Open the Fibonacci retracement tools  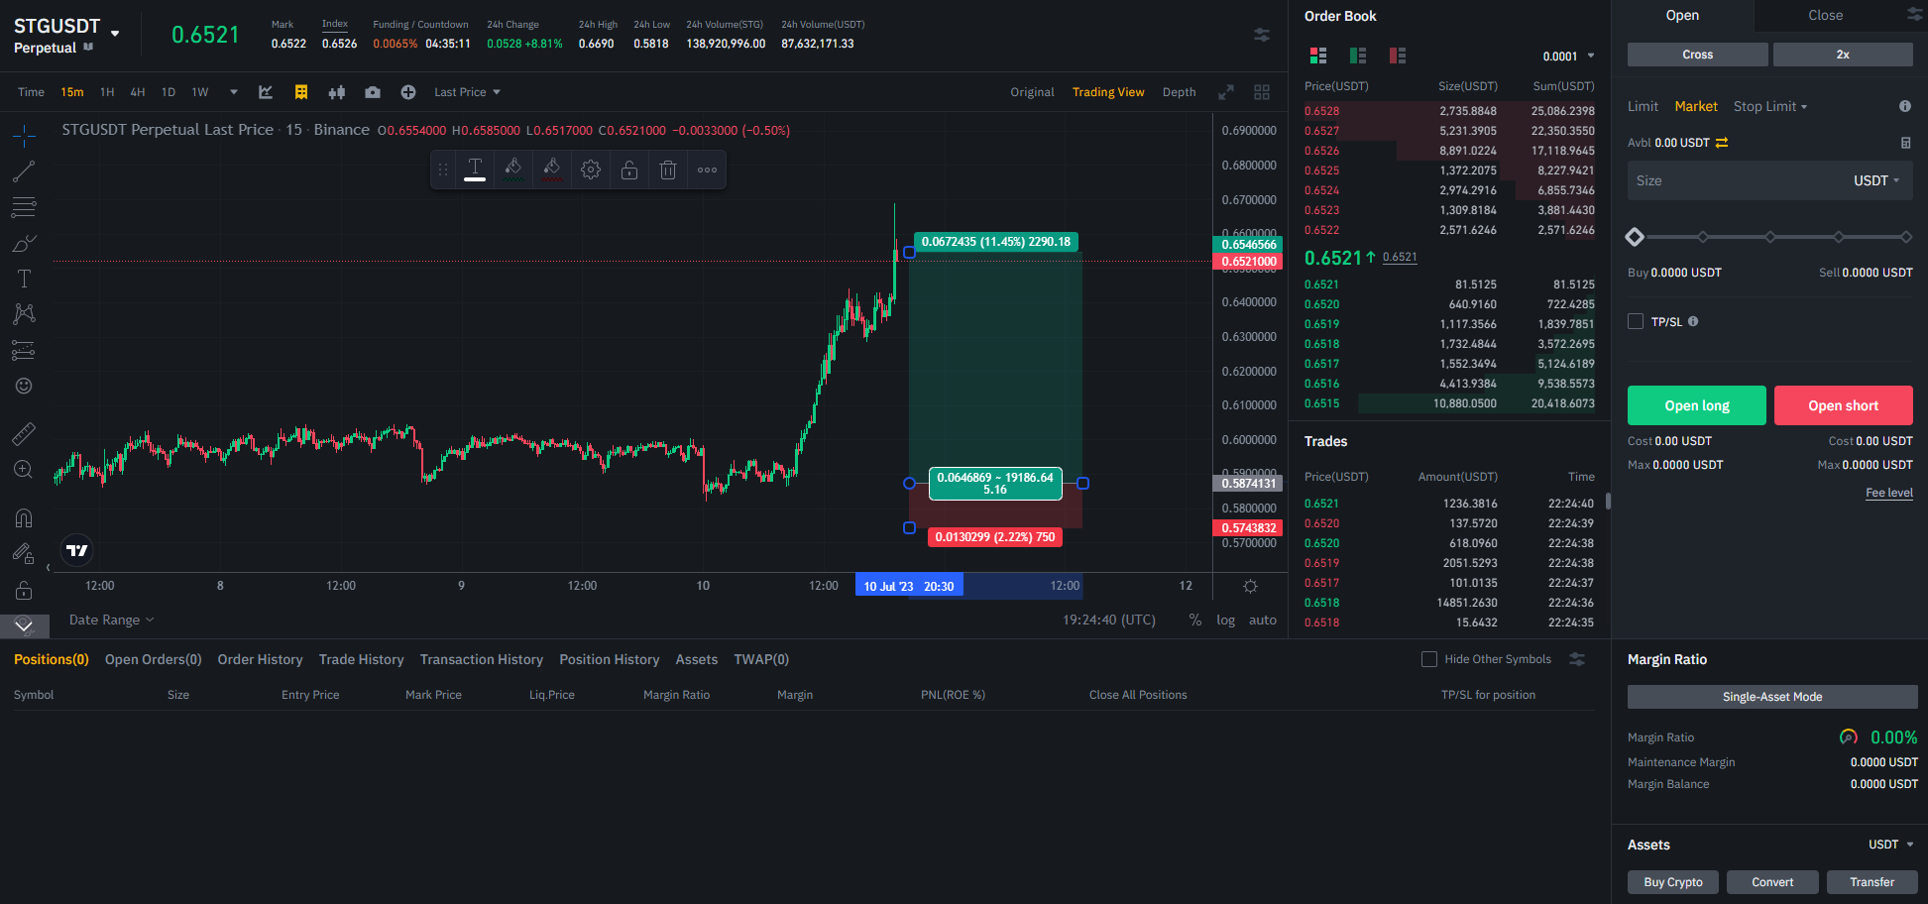coord(24,207)
